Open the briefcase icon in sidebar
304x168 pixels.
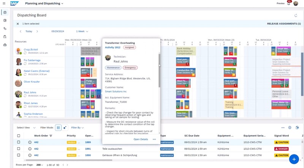[5, 45]
